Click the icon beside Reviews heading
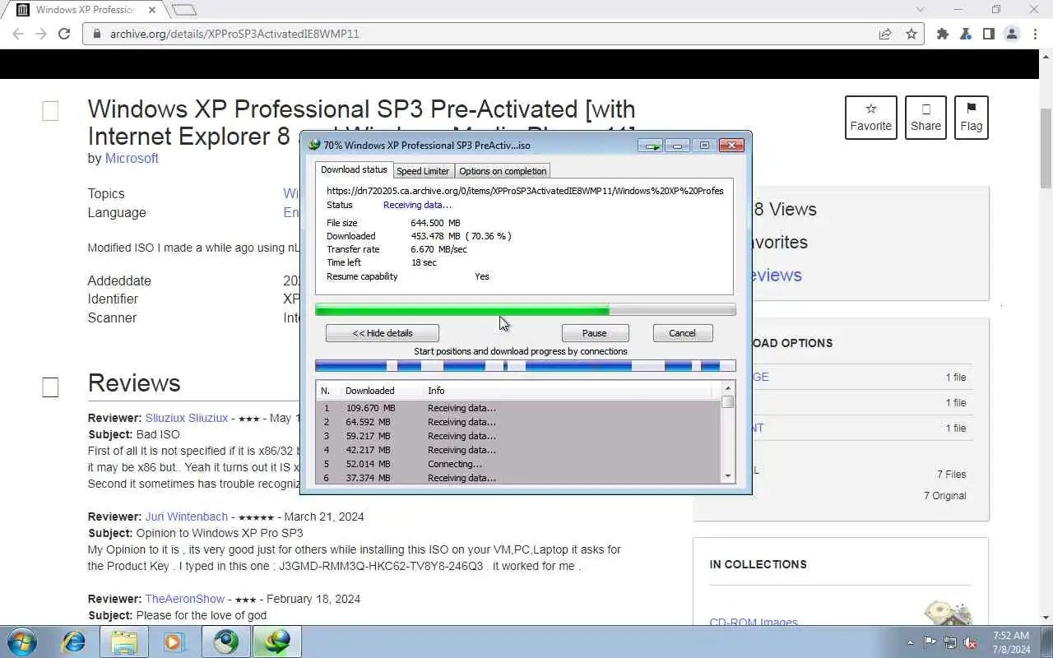This screenshot has width=1053, height=658. tap(50, 387)
